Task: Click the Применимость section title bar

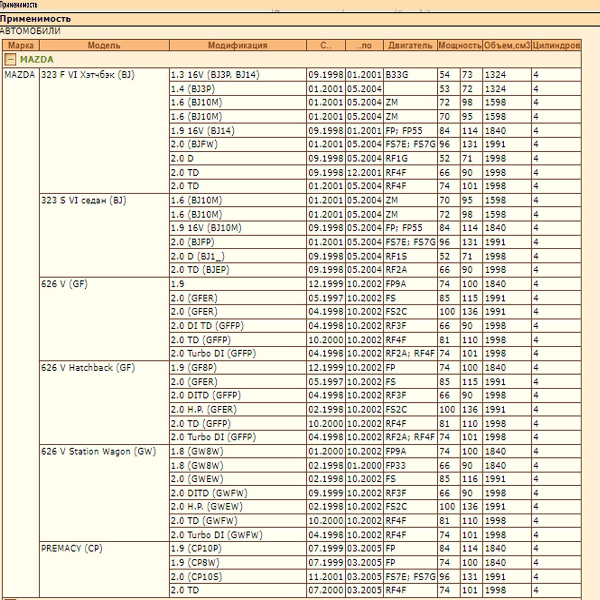Action: 300,19
